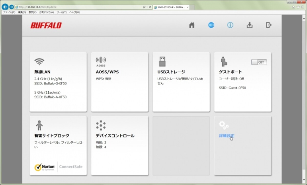Open the system information icon
Screen dimensions: 307x185
pos(230,25)
